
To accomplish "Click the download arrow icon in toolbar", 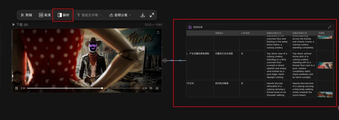I will pyautogui.click(x=143, y=15).
